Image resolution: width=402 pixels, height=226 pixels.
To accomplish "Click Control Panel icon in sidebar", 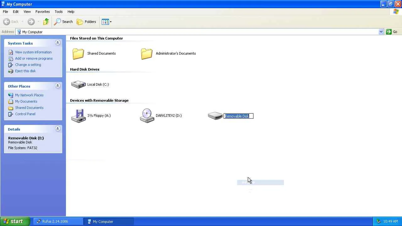I will [x=11, y=114].
